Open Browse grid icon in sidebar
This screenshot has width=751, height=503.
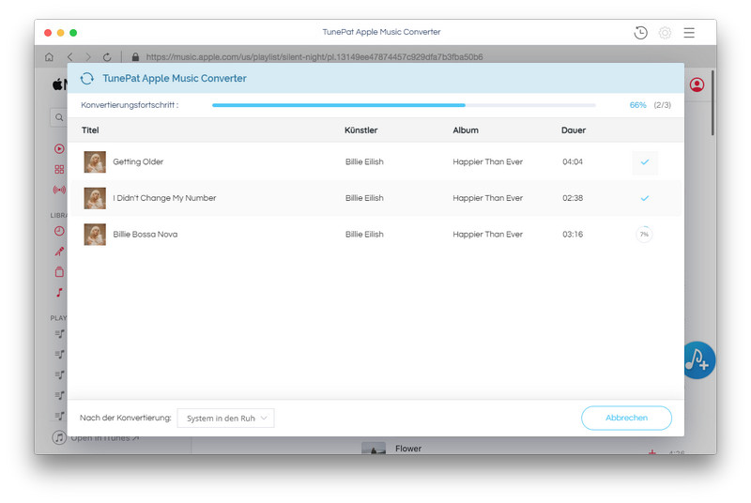59,170
